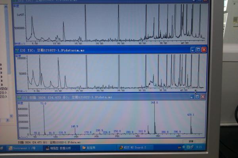238x158 pixels.
Task: Click the 366.9 peak label in the spectrum
Action: pos(165,132)
